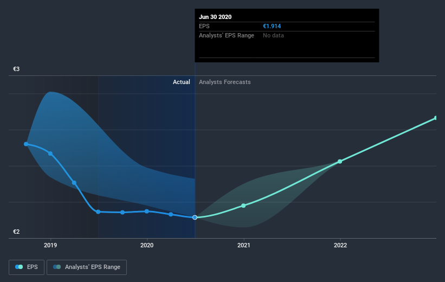Screen dimensions: 445x282
Task: Click the 2021 x-axis label
Action: tap(243, 245)
